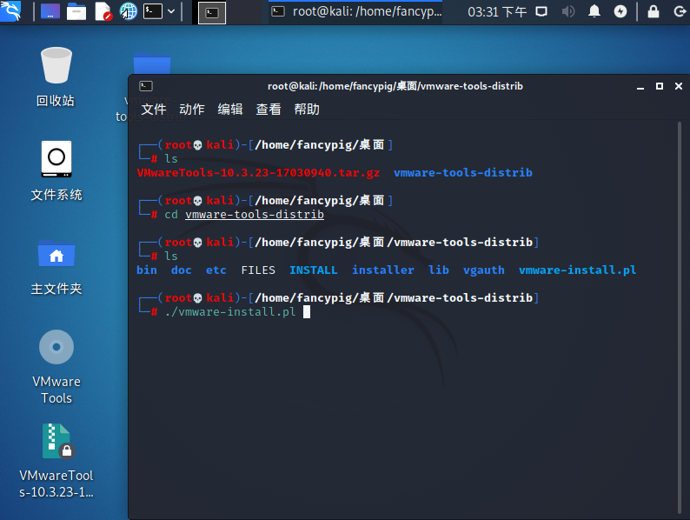Expand the terminal launcher dropdown arrow
The width and height of the screenshot is (690, 520).
tap(171, 11)
